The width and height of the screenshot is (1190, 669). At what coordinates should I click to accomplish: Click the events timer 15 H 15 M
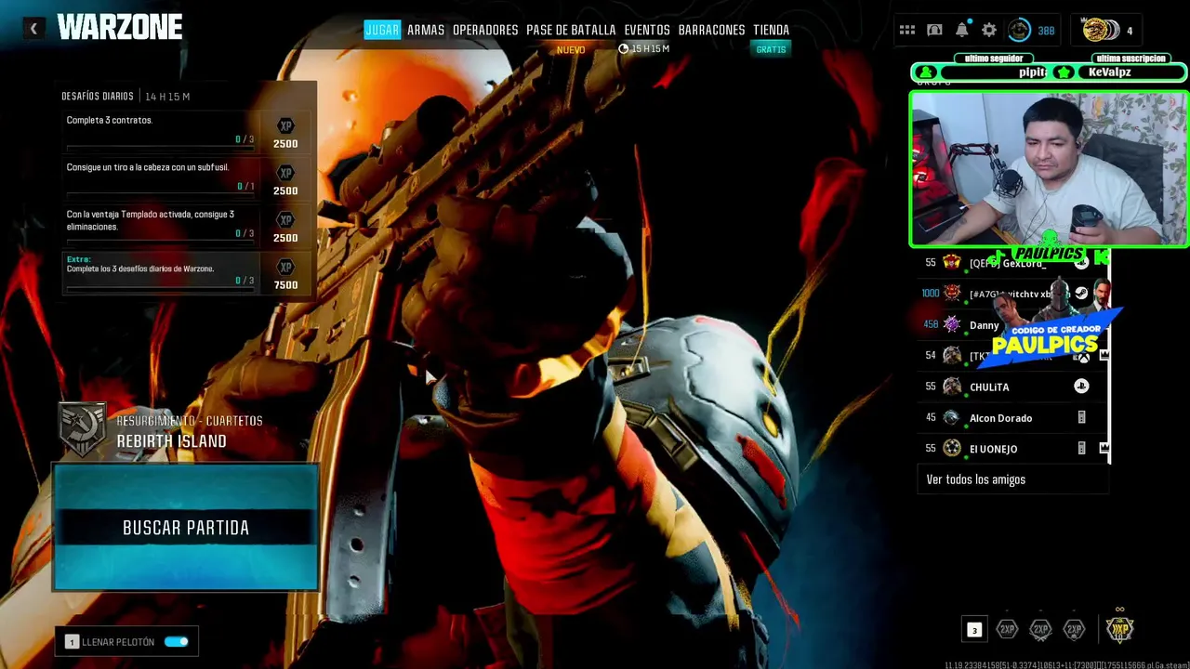click(644, 48)
